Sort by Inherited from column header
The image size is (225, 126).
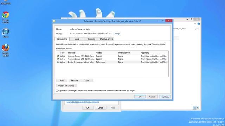coord(124,53)
